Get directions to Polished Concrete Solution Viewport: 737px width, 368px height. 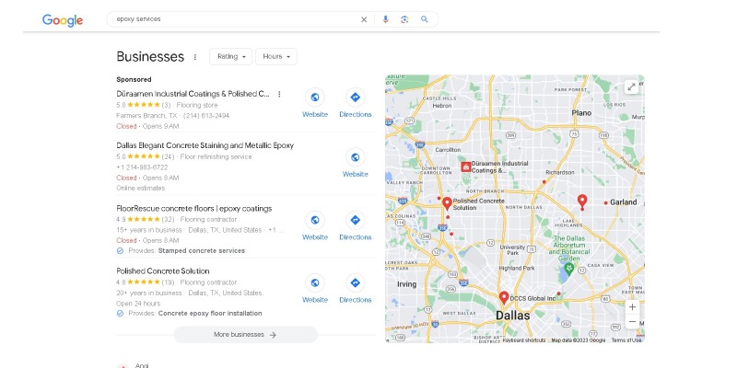point(356,283)
